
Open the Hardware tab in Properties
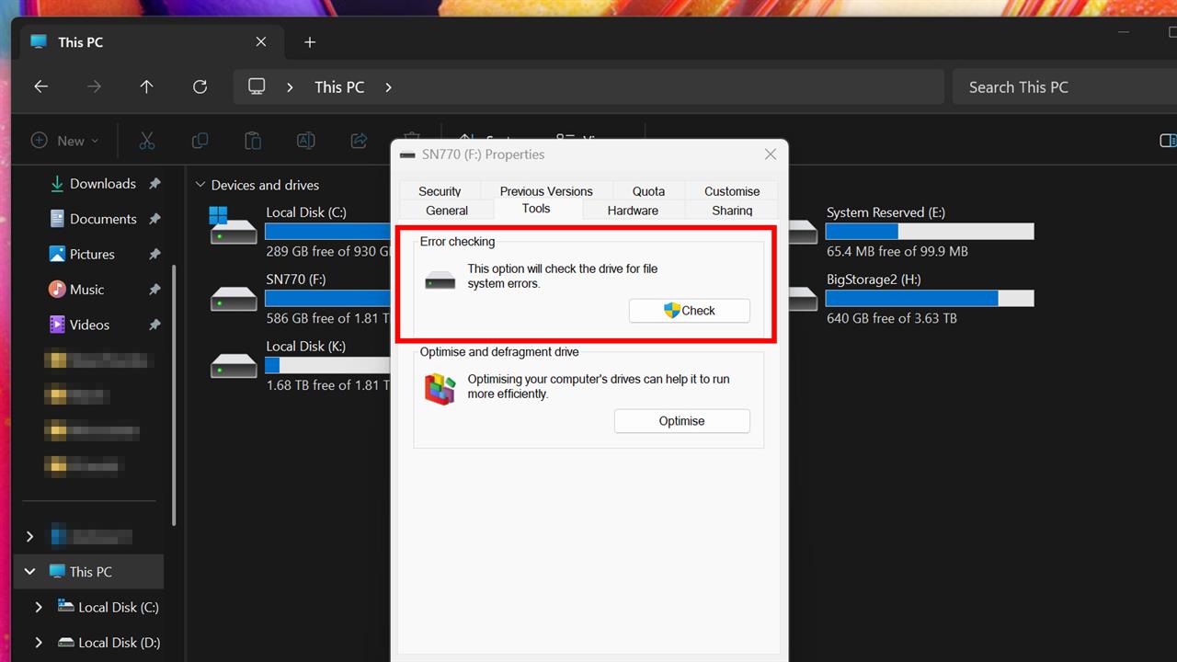[x=633, y=211]
